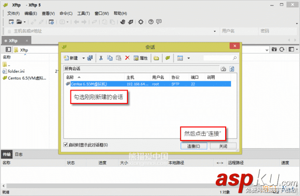Open session properties icon in main toolbar

click(51, 22)
